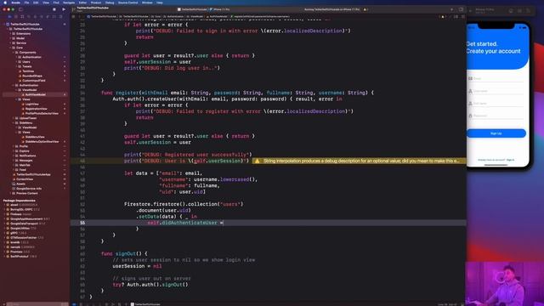
Task: Click line number 55 gutter to add breakpoint
Action: 82,223
